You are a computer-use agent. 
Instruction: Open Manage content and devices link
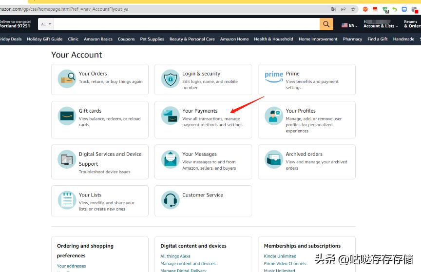[188, 263]
